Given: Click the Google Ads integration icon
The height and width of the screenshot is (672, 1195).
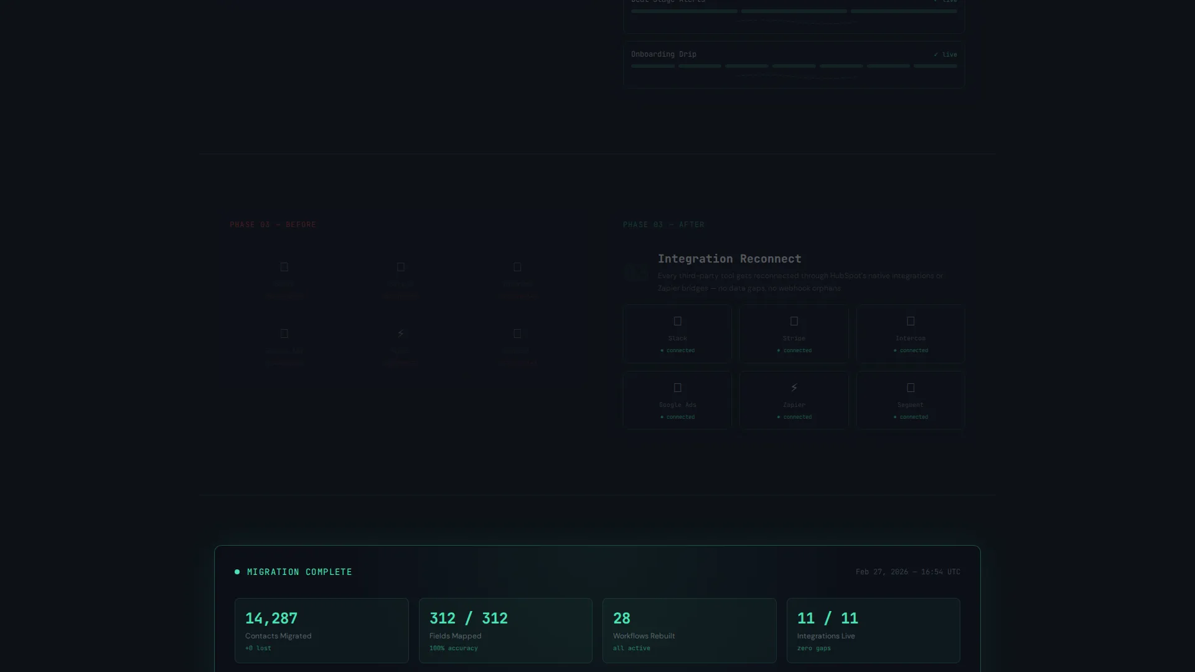Looking at the screenshot, I should coord(678,388).
